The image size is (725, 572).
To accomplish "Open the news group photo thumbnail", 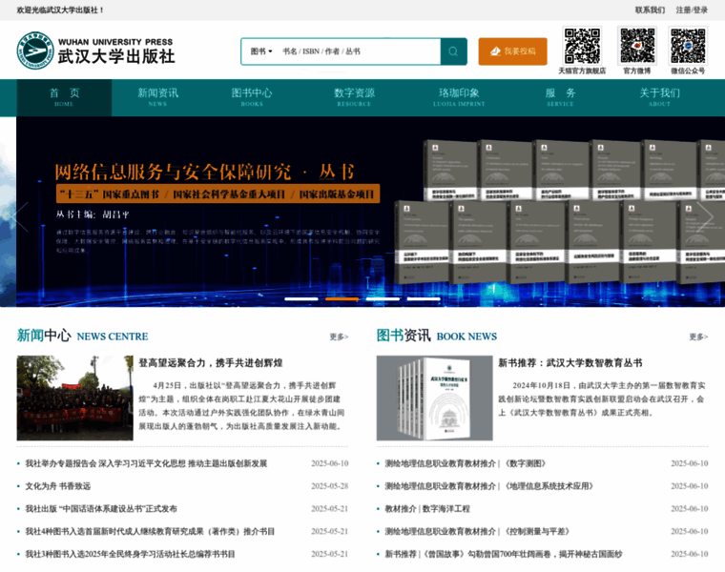I will coord(75,398).
